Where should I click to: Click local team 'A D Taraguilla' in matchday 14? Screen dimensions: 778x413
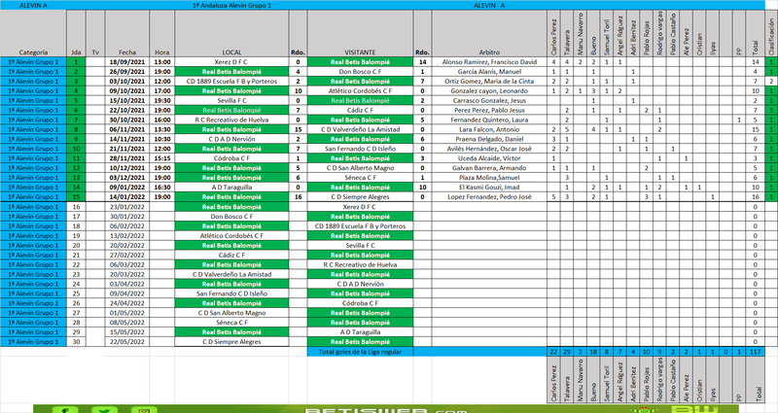point(231,188)
